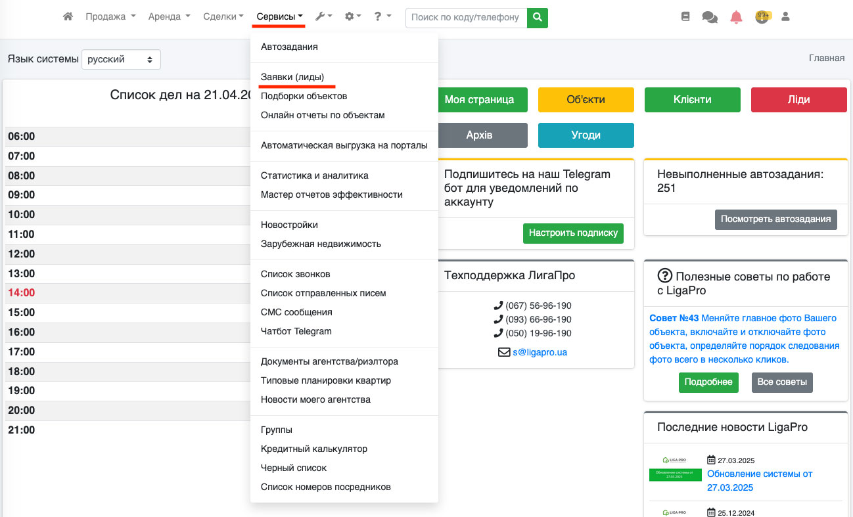Open the wrench tools menu

(x=323, y=16)
